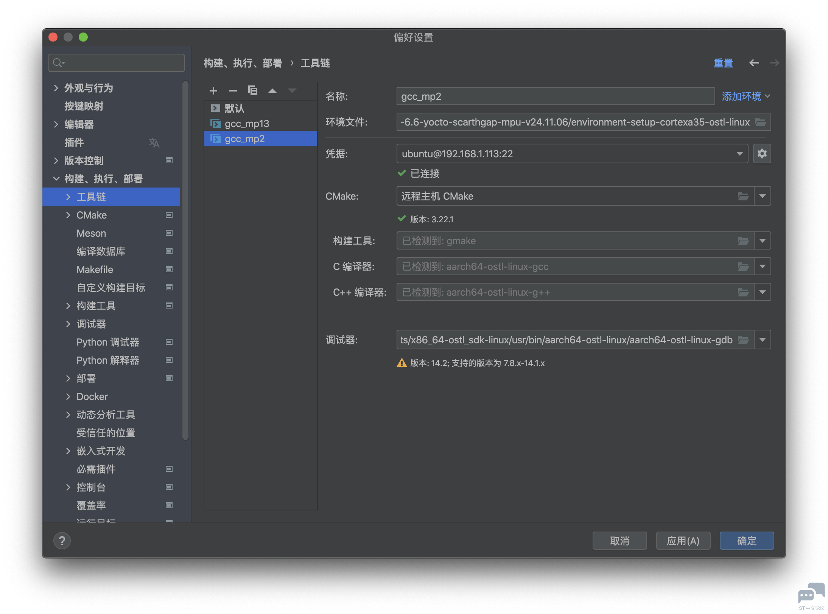Expand 编辑器 settings group
The height and width of the screenshot is (614, 828).
pyautogui.click(x=56, y=124)
